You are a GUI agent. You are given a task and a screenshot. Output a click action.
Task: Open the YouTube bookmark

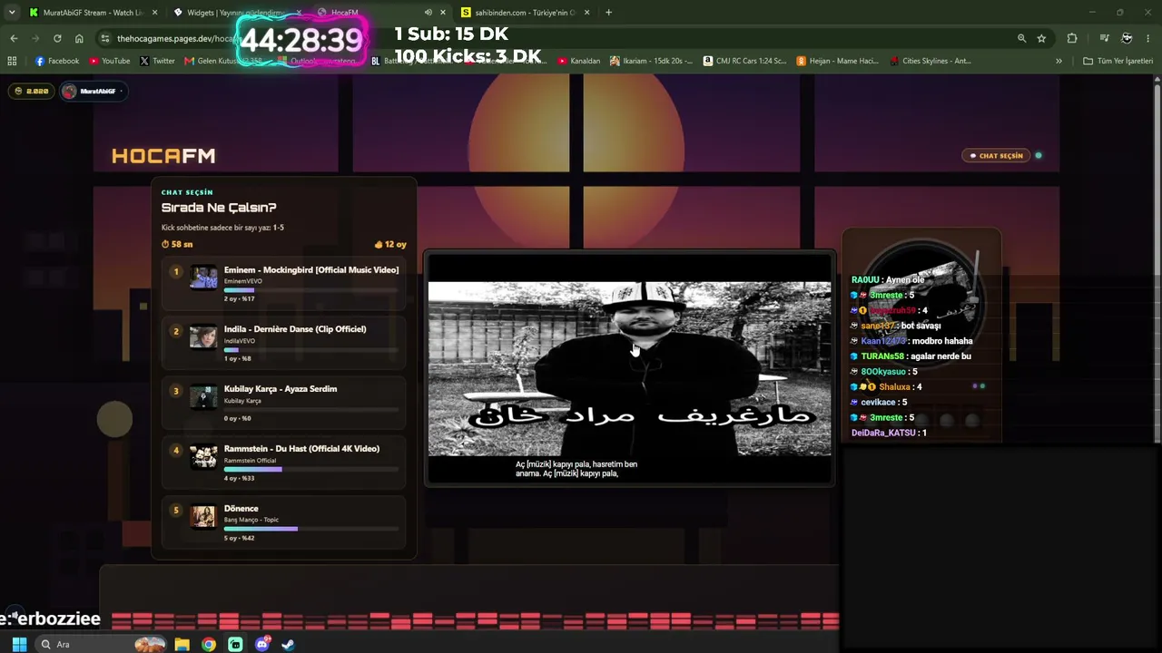[x=109, y=61]
